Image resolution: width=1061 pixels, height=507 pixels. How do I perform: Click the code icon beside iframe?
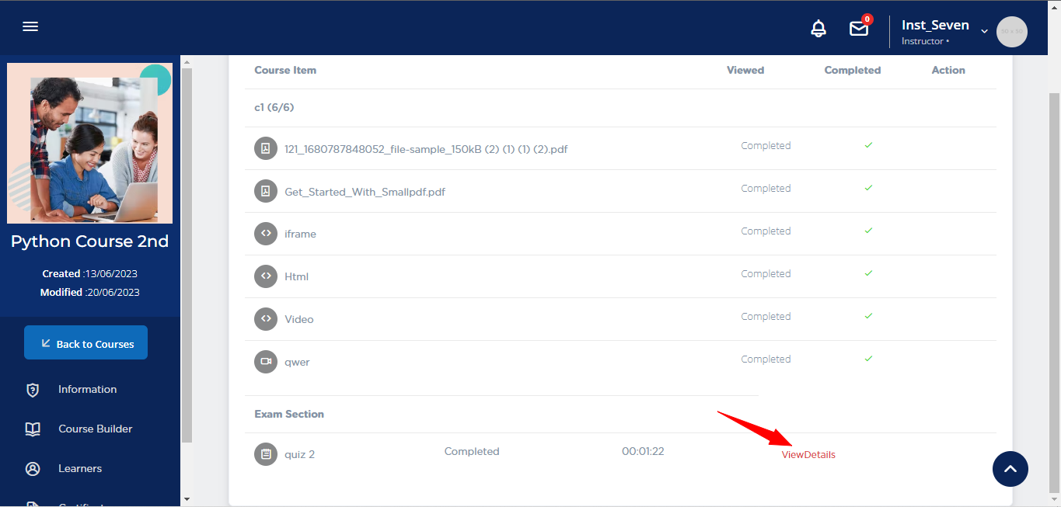[x=266, y=234]
